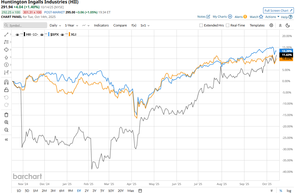Select 6M time range
The image size is (295, 193).
click(61, 191)
